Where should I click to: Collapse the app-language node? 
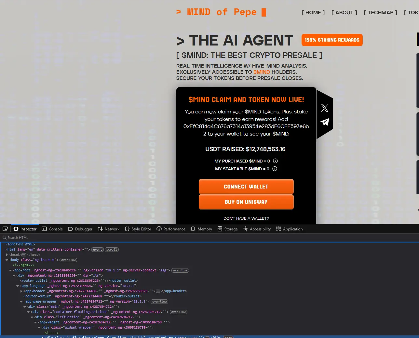[x=18, y=286]
